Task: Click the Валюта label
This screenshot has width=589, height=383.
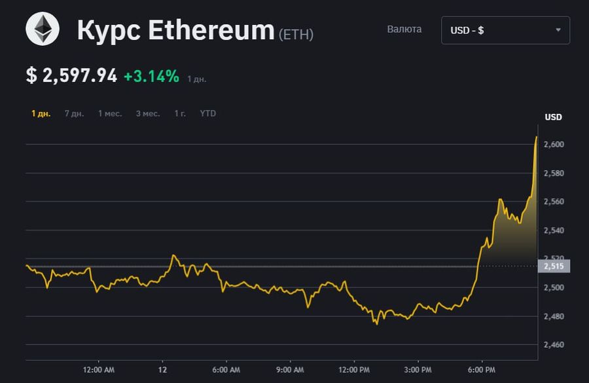Action: click(x=404, y=29)
